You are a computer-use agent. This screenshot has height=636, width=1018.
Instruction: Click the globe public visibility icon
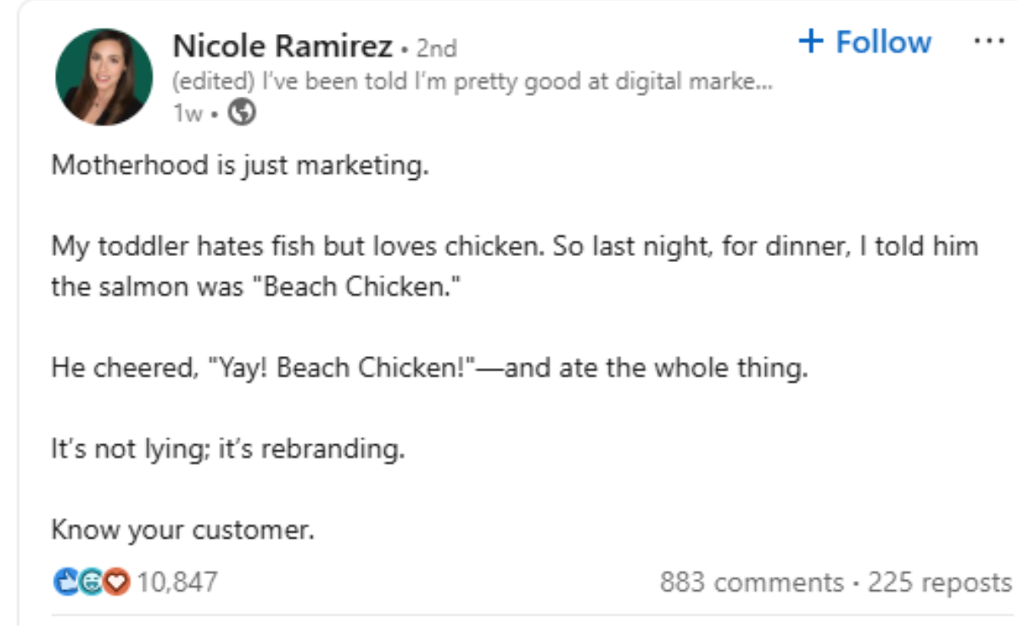click(x=243, y=112)
